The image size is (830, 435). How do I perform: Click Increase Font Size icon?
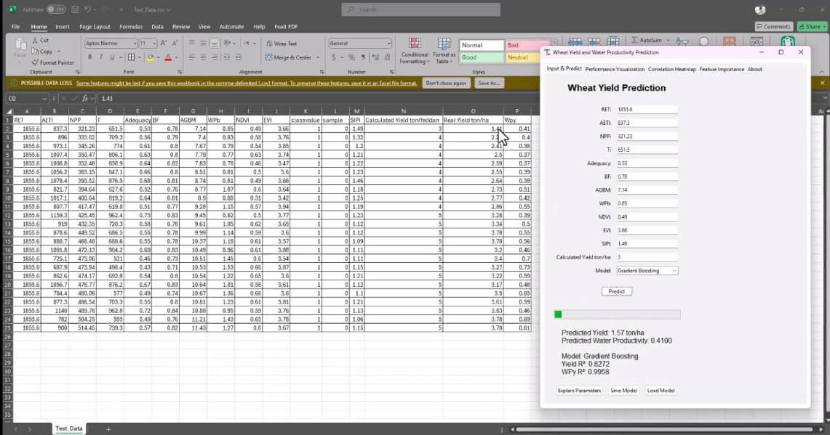[x=164, y=44]
